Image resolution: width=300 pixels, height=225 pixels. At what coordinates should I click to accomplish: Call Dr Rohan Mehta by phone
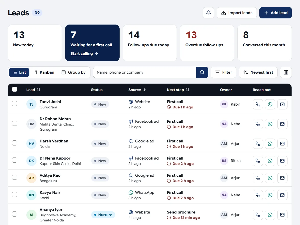(x=258, y=124)
